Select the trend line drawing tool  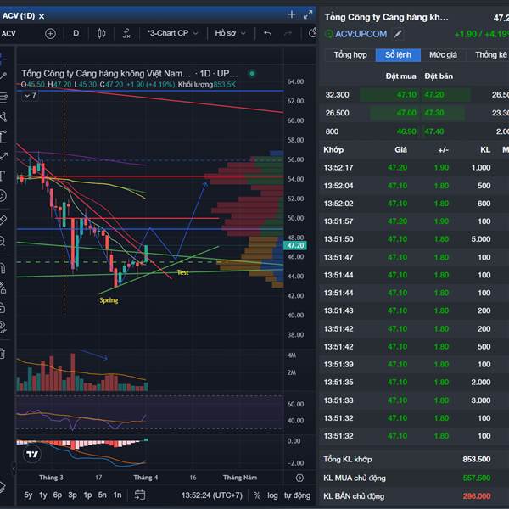coord(3,76)
